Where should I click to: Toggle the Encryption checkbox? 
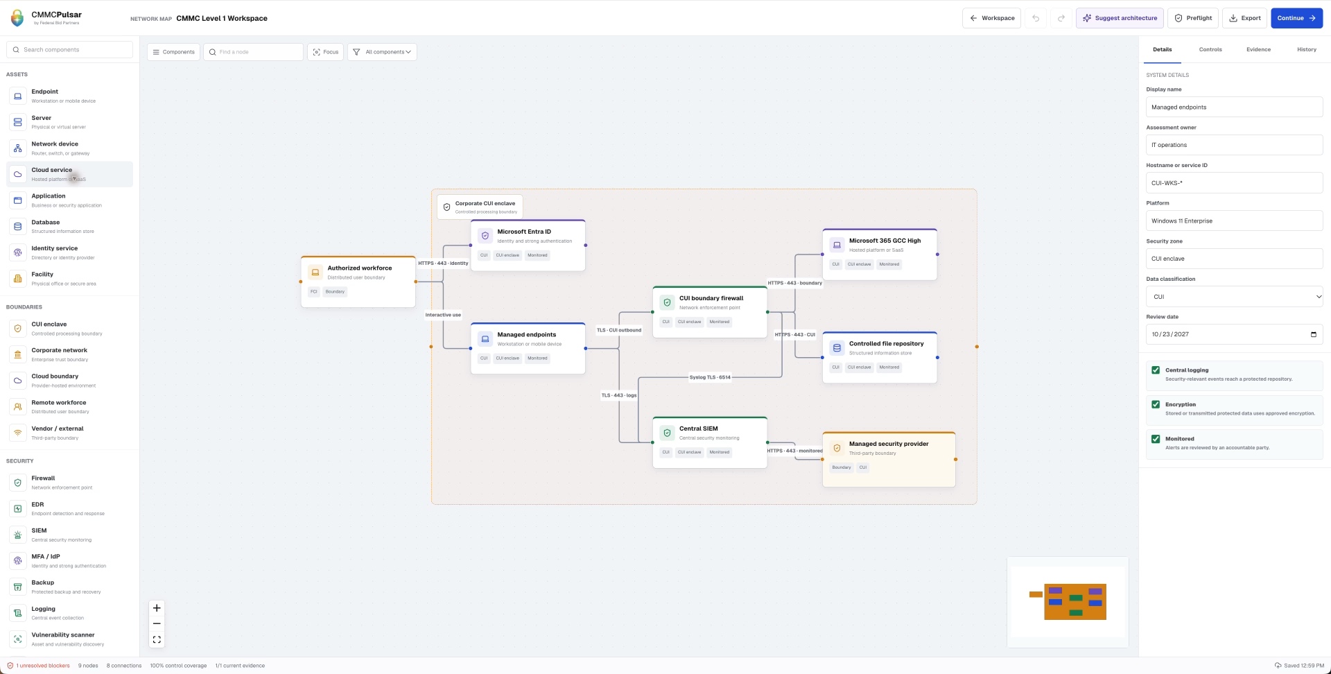tap(1156, 404)
